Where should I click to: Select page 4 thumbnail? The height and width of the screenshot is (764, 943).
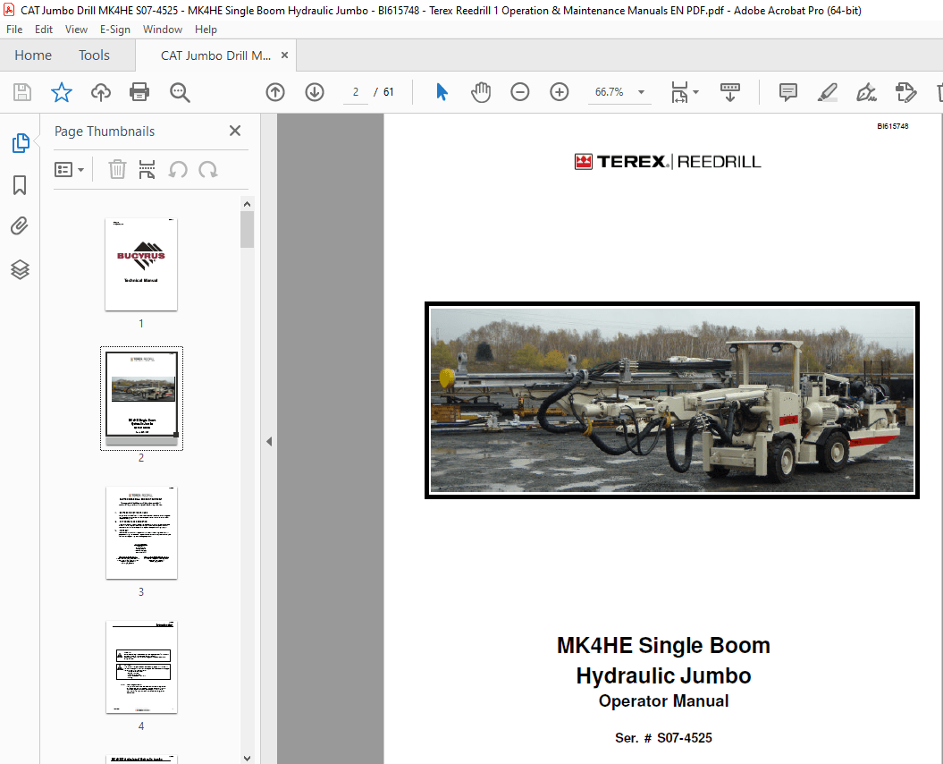point(141,667)
